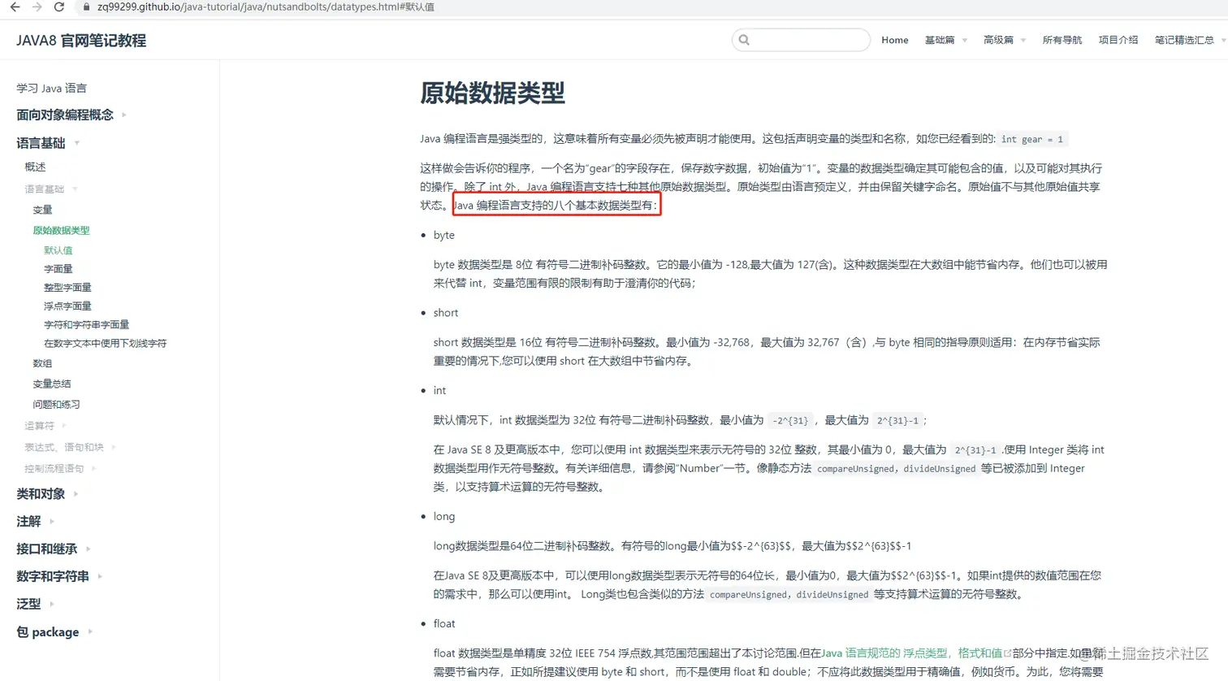Click the 'float' bullet list item
Screen dimensions: 1228x681
click(x=444, y=623)
